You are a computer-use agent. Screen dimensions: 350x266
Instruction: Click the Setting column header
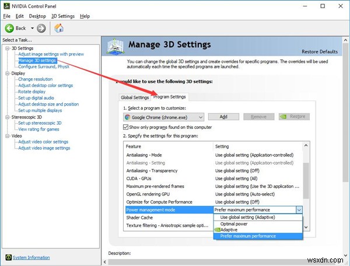coord(258,146)
